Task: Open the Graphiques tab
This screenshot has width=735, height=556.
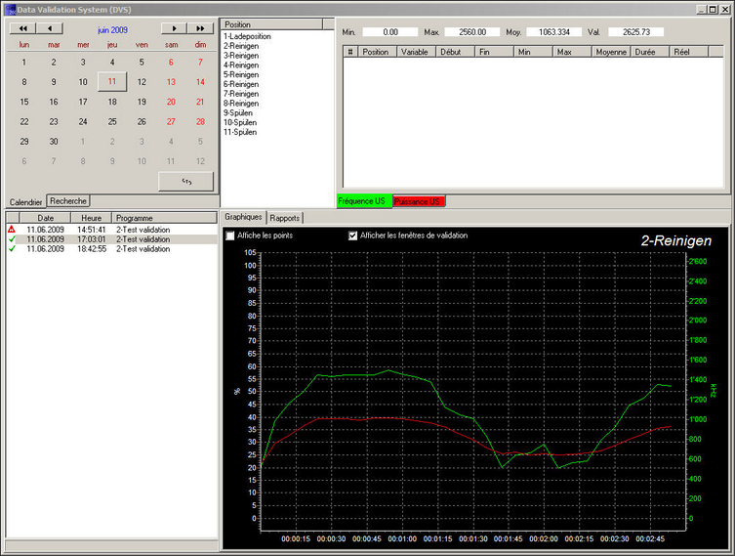Action: tap(243, 217)
